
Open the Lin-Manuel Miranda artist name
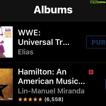[x=51, y=91]
